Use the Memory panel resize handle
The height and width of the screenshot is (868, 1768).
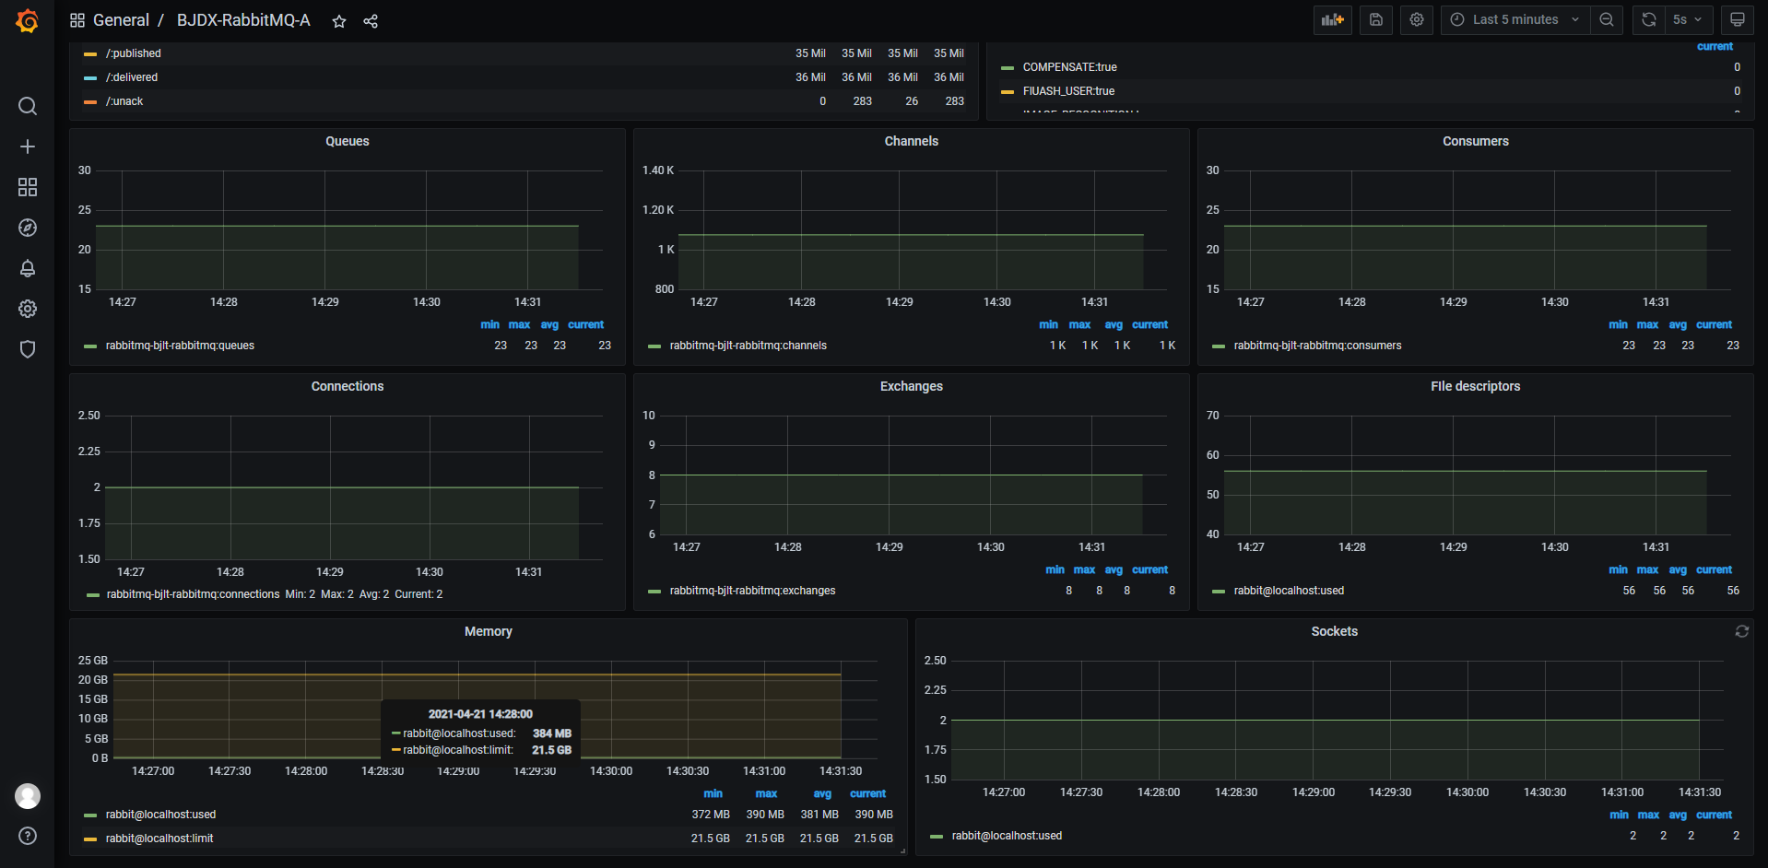click(903, 851)
